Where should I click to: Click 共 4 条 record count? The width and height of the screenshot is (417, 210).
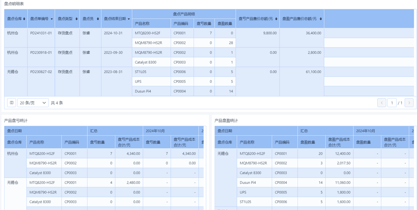point(57,103)
